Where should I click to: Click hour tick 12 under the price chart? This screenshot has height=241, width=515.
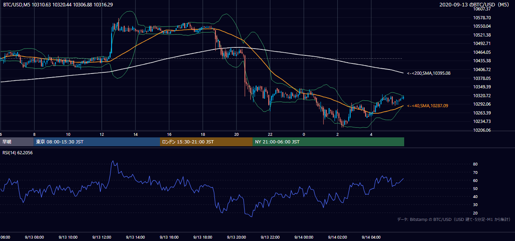[x=102, y=134]
